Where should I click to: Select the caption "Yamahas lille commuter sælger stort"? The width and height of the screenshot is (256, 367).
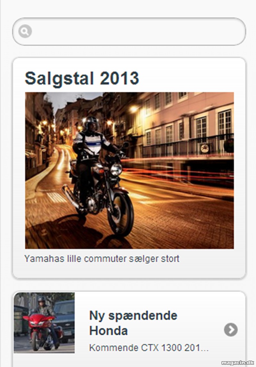102,259
